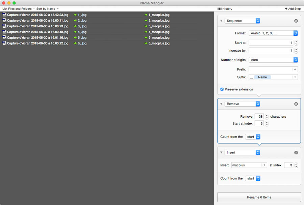
Task: Open the List Files and Folders sort menu
Action: click(x=30, y=9)
